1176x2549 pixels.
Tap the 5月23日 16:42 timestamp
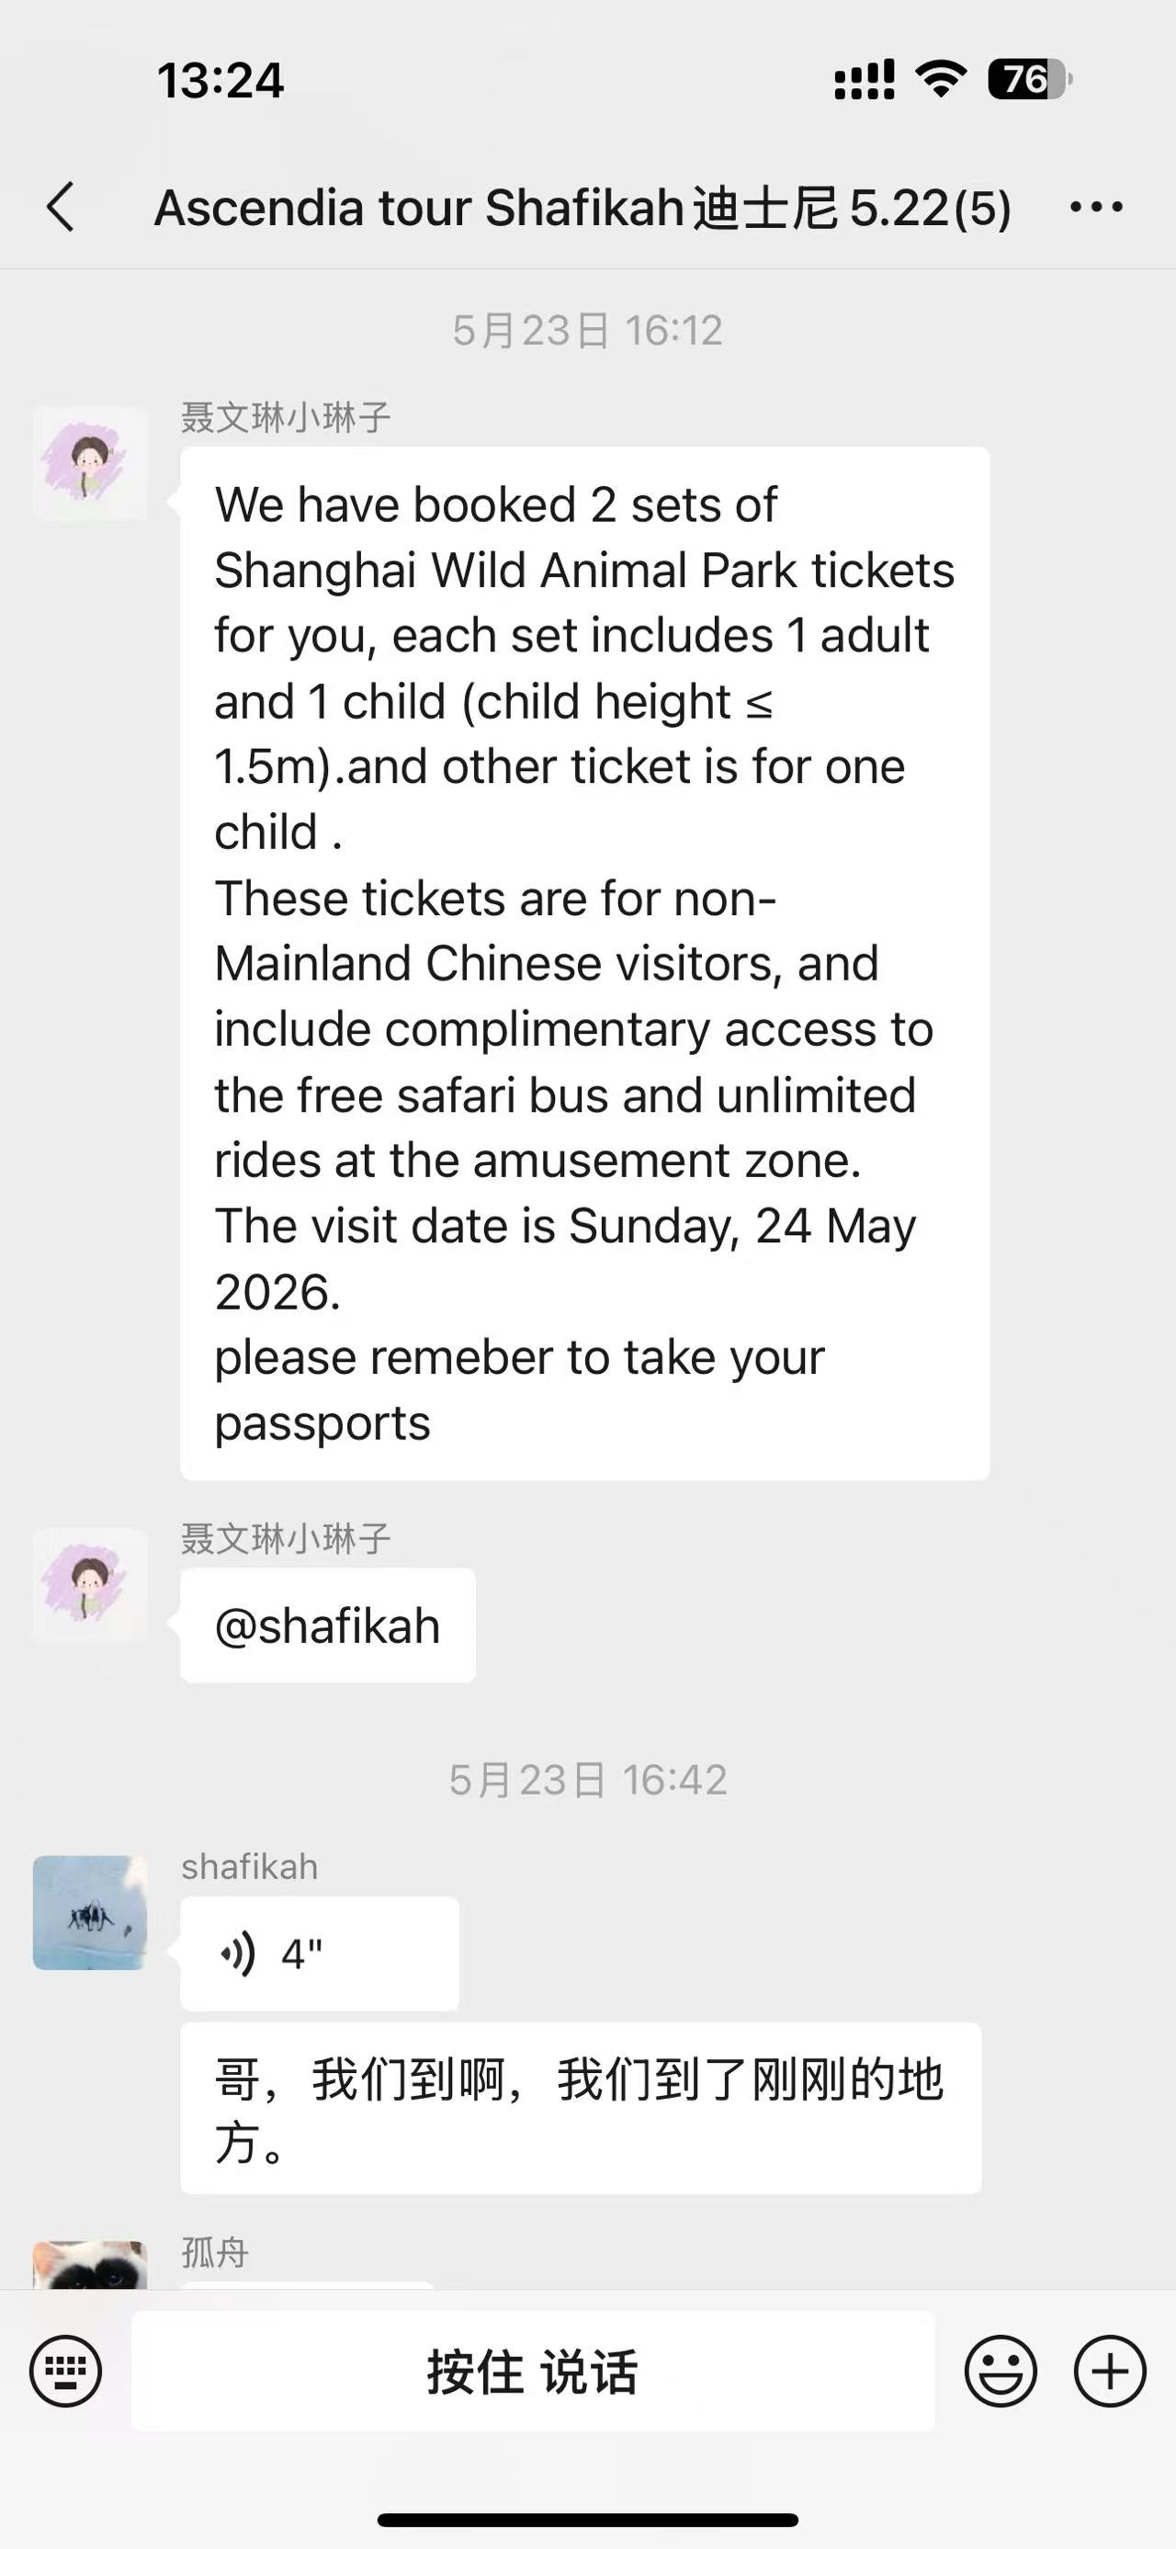point(587,1780)
